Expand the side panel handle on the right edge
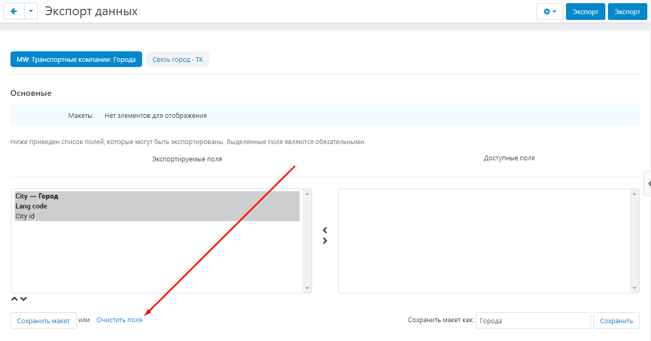Viewport: 651px width, 341px height. click(648, 183)
